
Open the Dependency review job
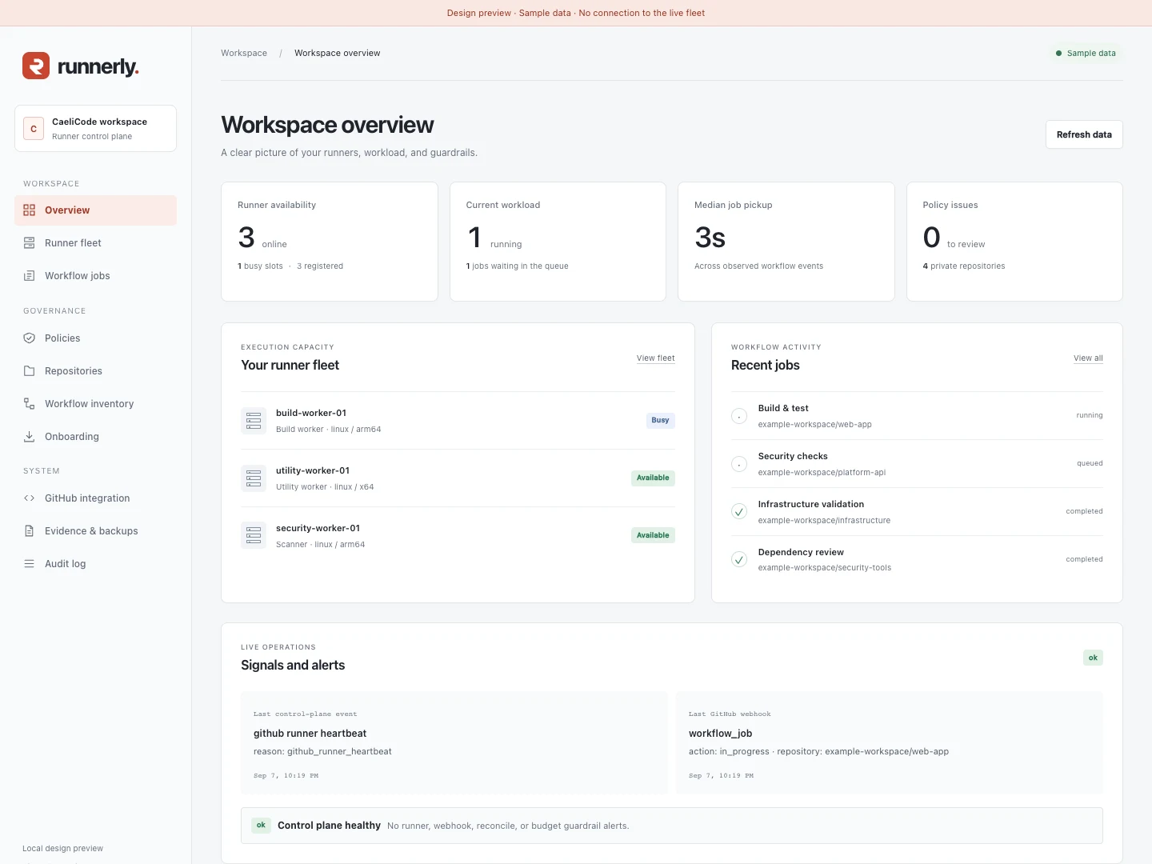917,560
